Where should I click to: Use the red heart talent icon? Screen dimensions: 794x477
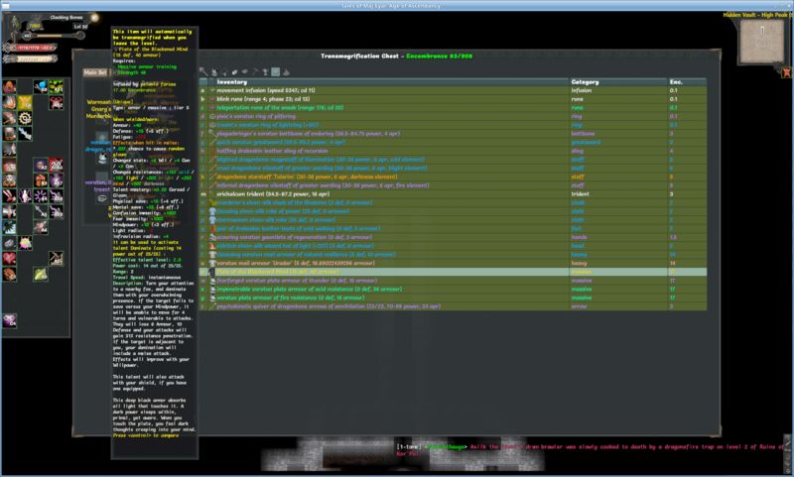click(x=9, y=259)
